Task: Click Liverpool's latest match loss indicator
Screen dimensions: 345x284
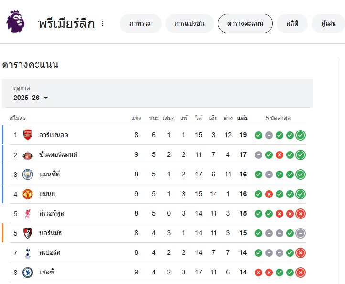Action: coord(301,214)
